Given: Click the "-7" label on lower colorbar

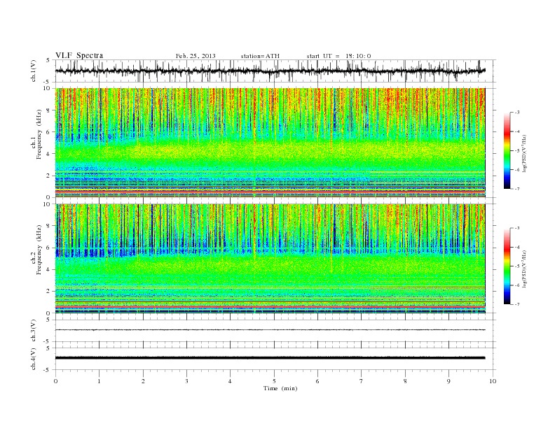Looking at the screenshot, I should (x=517, y=304).
